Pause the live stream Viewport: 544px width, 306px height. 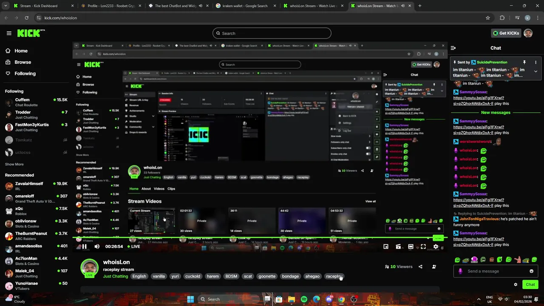pyautogui.click(x=84, y=246)
